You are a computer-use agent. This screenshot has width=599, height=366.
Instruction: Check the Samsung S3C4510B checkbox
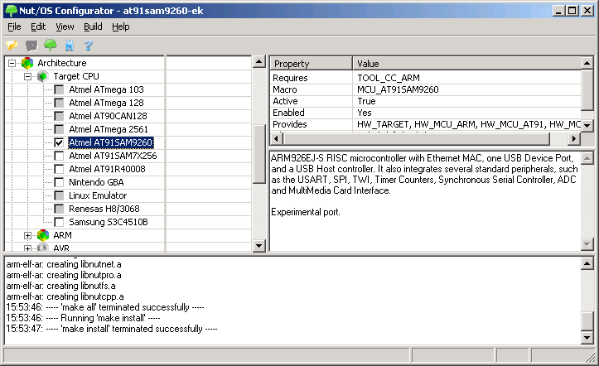coord(59,222)
